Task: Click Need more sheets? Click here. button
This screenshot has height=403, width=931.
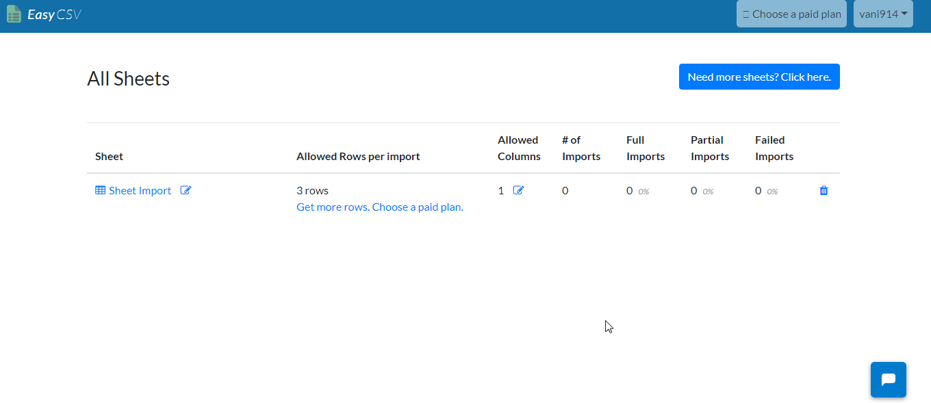Action: 759,77
